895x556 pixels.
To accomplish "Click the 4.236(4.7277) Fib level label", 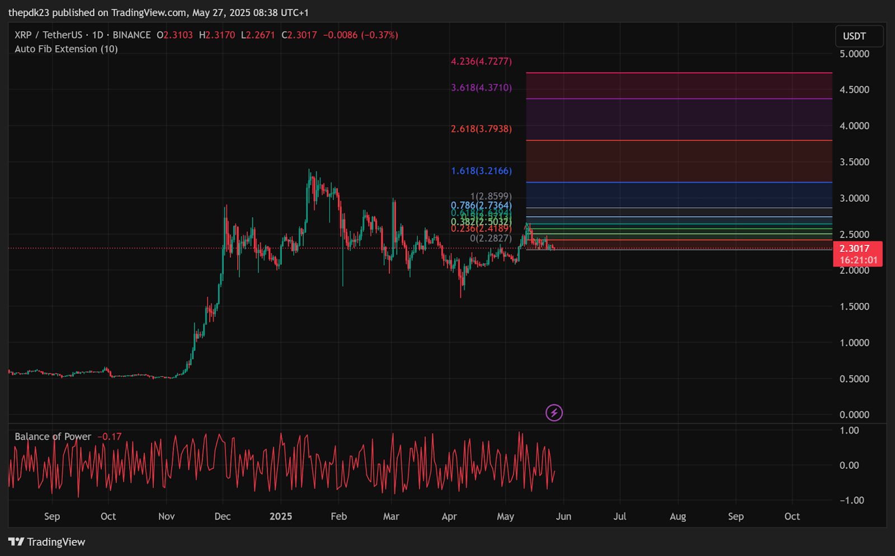I will 481,61.
